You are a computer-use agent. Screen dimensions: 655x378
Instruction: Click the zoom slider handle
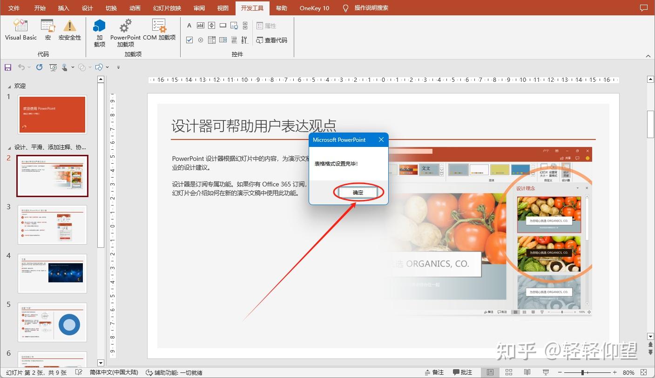582,372
